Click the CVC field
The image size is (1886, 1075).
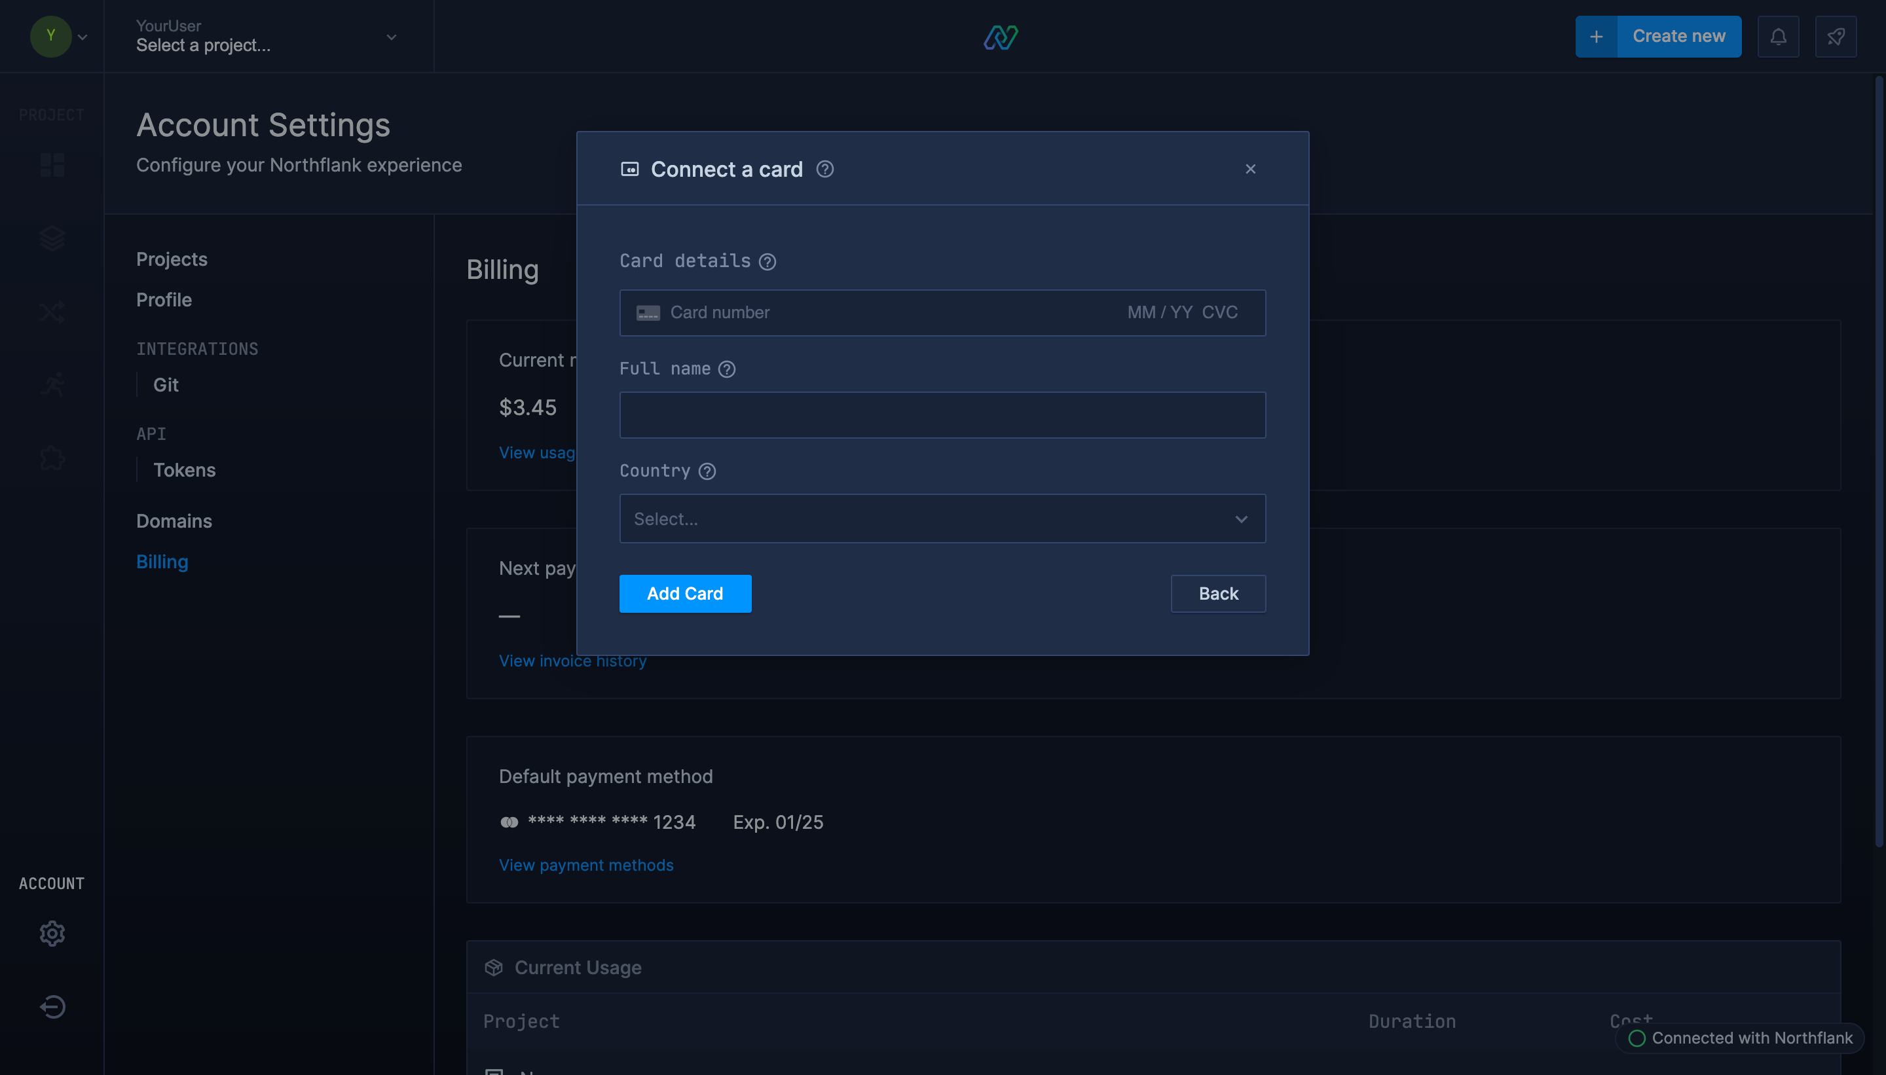(x=1220, y=312)
